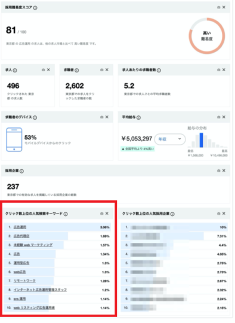Image resolution: width=235 pixels, height=323 pixels.
Task: Close the 求職者 card
Action: 107,70
